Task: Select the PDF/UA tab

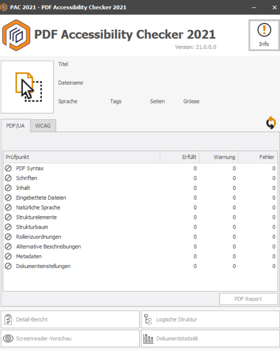Action: (15, 126)
